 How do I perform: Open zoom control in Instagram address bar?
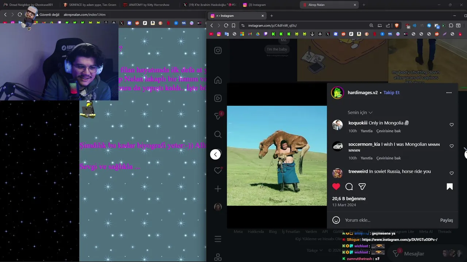[x=371, y=25]
